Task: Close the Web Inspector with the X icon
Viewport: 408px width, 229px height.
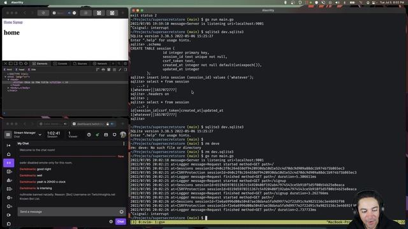Action: [6, 64]
